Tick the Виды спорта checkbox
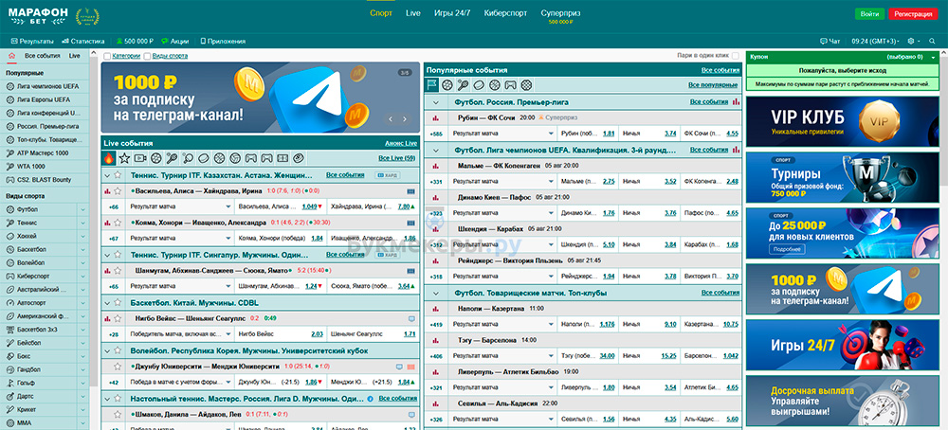Image resolution: width=948 pixels, height=430 pixels. click(147, 56)
